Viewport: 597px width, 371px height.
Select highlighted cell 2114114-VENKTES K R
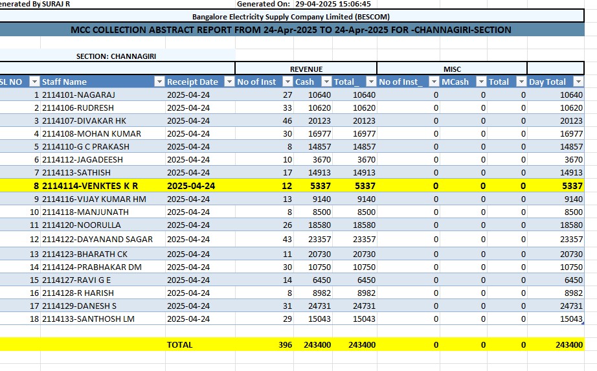tap(103, 186)
